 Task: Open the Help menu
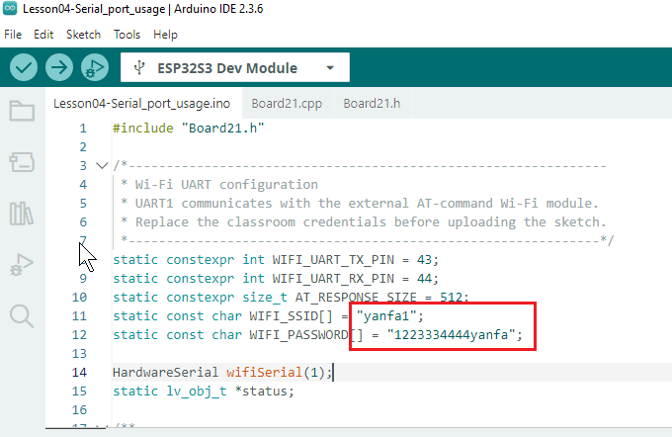pyautogui.click(x=165, y=35)
